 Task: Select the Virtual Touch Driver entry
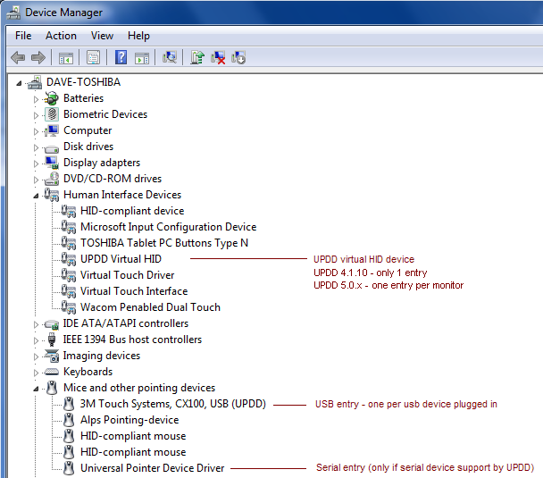click(x=127, y=275)
